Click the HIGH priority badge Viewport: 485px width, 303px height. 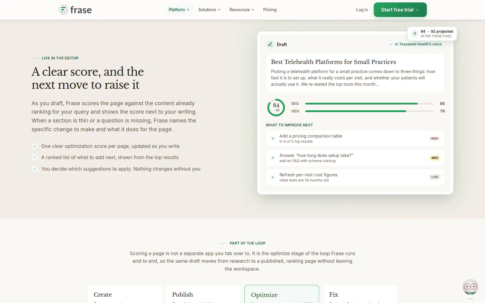click(434, 138)
